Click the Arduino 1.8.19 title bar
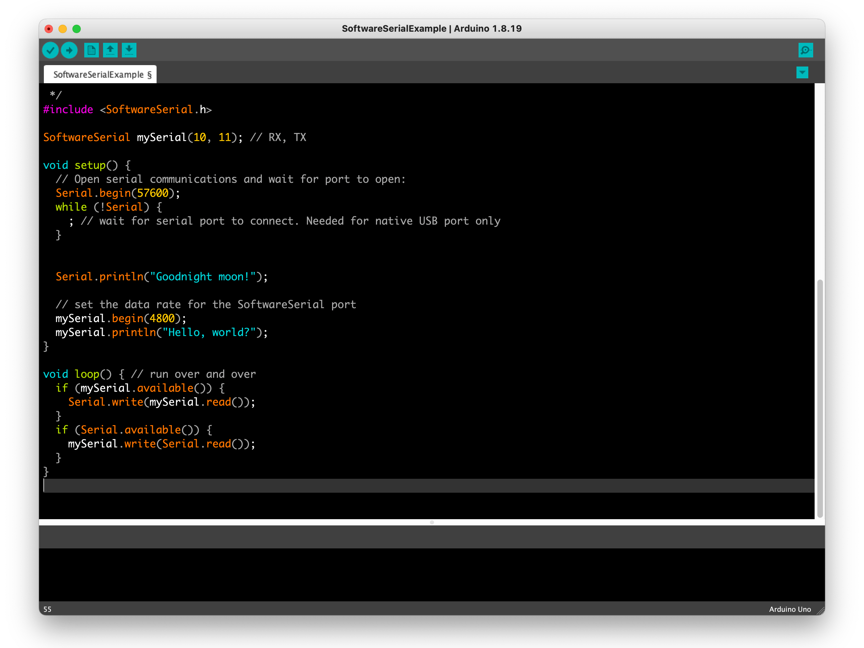Image resolution: width=864 pixels, height=648 pixels. coord(431,28)
